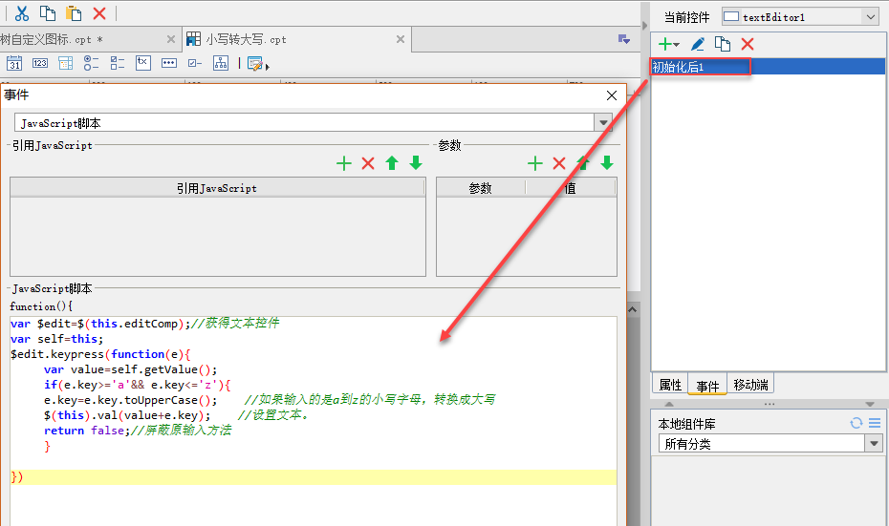Switch to the 属性 tab

click(670, 385)
